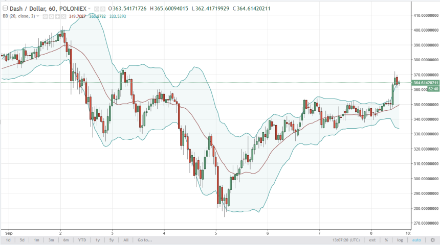440x245 pixels.
Task: Click the low price value L 362.41719929
Action: [210, 9]
